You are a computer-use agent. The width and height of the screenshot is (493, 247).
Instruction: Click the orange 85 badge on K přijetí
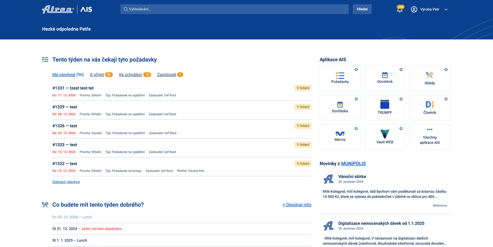109,75
